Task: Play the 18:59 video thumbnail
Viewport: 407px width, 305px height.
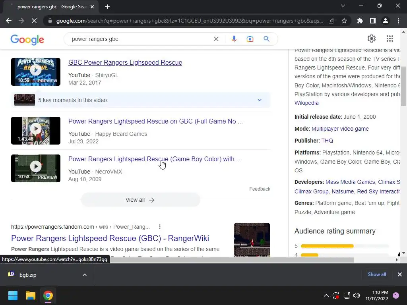Action: [36, 72]
